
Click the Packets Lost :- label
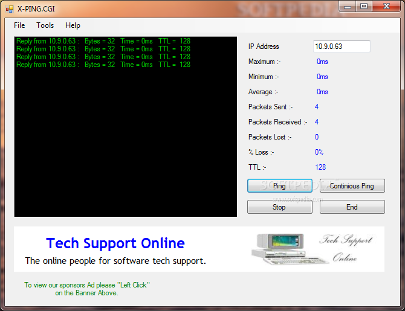[270, 137]
